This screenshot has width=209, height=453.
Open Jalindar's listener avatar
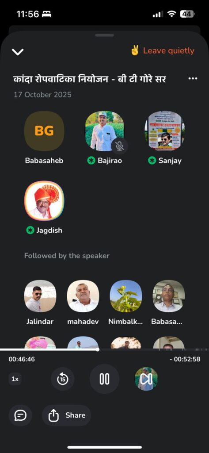click(40, 296)
